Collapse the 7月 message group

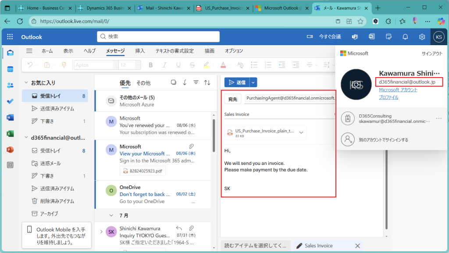tap(111, 215)
